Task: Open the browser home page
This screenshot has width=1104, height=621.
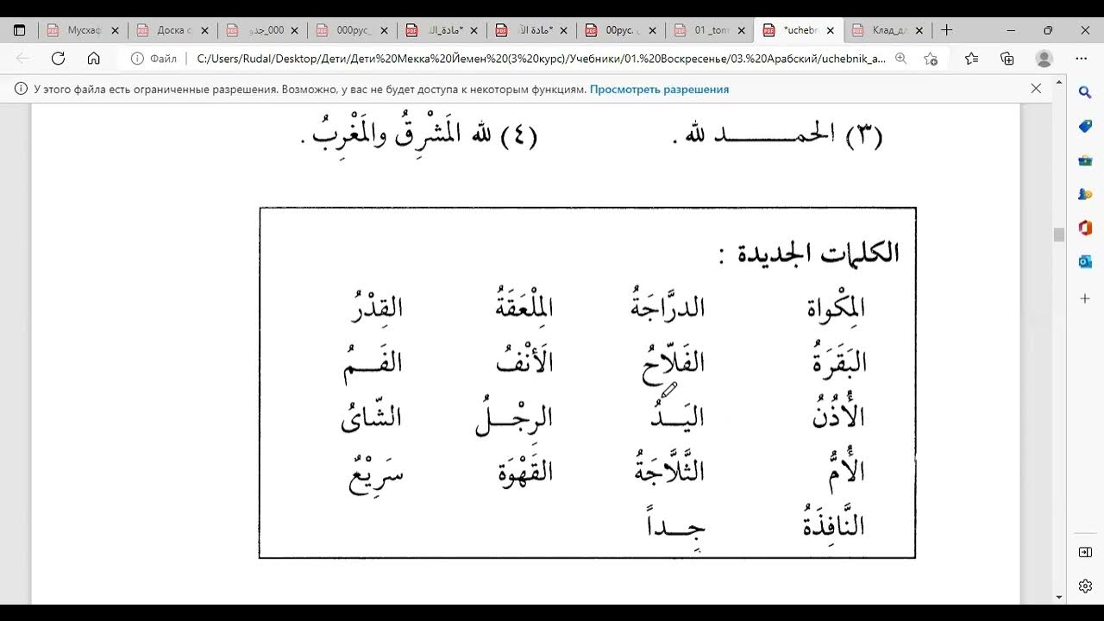Action: pyautogui.click(x=93, y=59)
